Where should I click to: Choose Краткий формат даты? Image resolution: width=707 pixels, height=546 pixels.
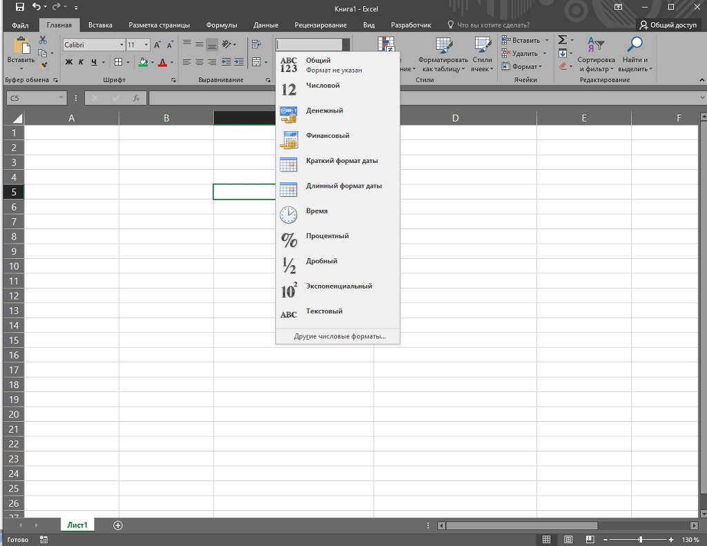(x=338, y=164)
